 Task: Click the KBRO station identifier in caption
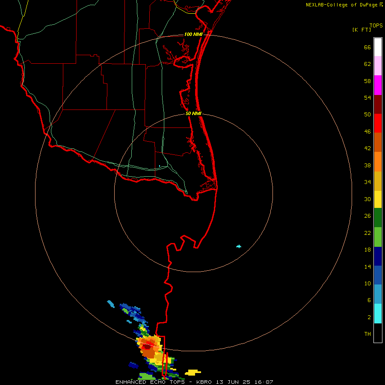[204, 382]
